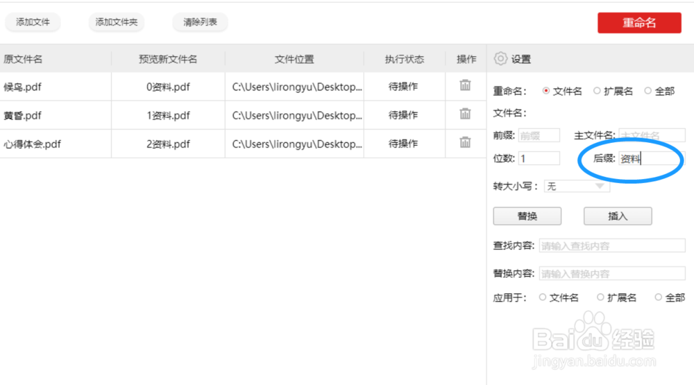Click preview name 0资料.pdf
The width and height of the screenshot is (694, 385).
click(x=168, y=87)
